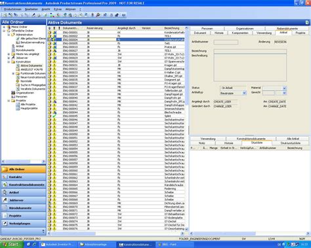Collapse the Konstruktion tree node

[x=9, y=62]
